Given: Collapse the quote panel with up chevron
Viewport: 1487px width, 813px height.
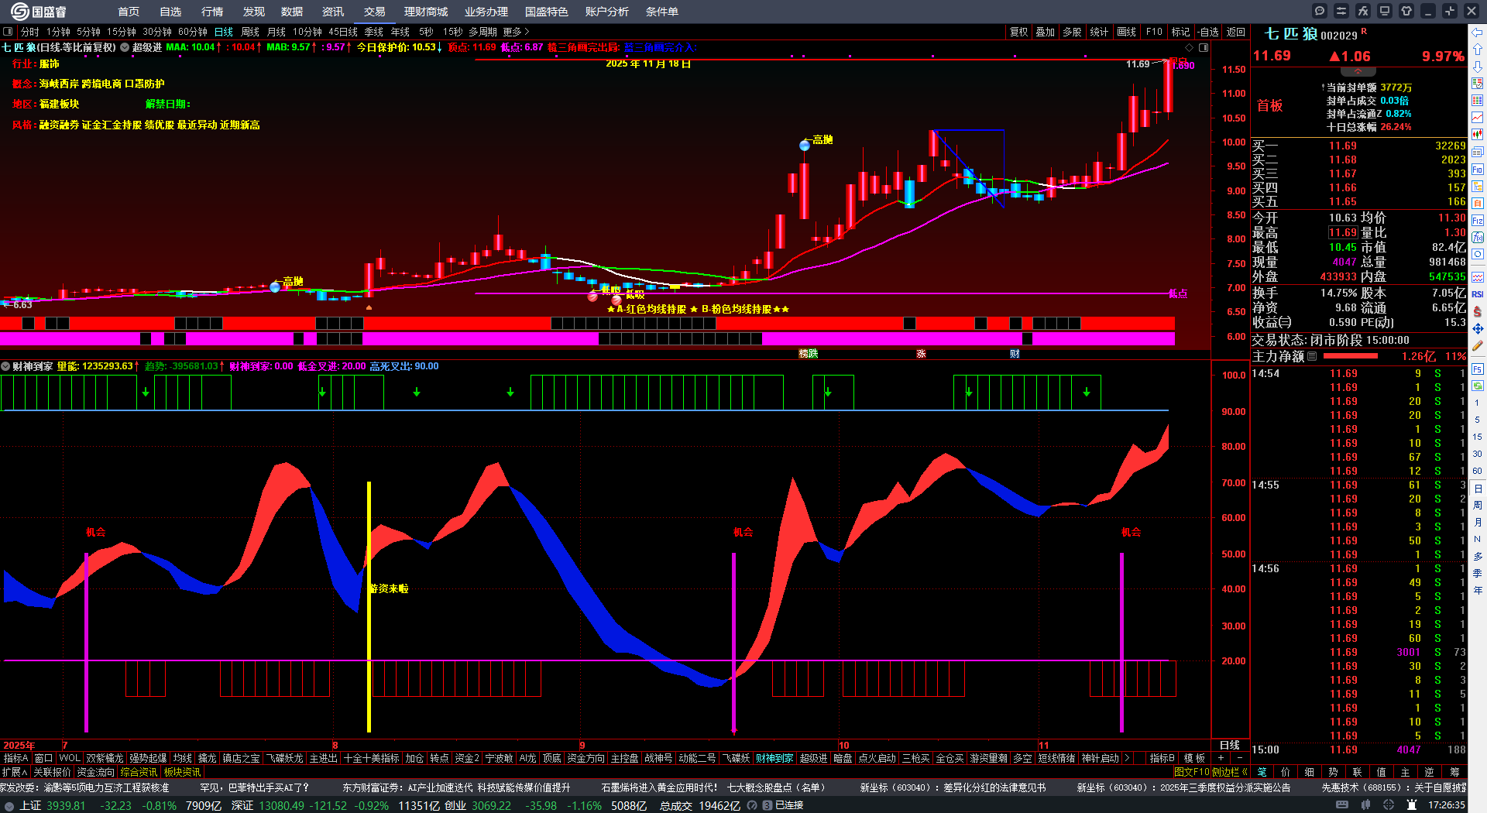Looking at the screenshot, I should [x=1358, y=71].
